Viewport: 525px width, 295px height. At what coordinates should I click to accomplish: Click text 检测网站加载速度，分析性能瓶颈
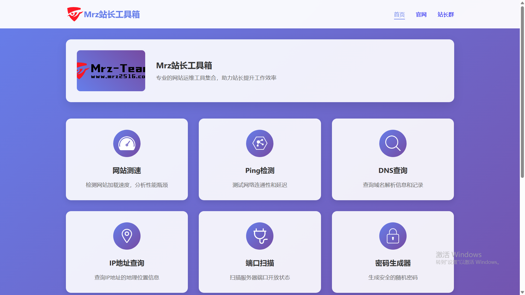(x=127, y=185)
